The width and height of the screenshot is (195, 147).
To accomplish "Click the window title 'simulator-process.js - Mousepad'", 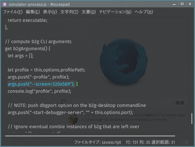I will point(39,4).
